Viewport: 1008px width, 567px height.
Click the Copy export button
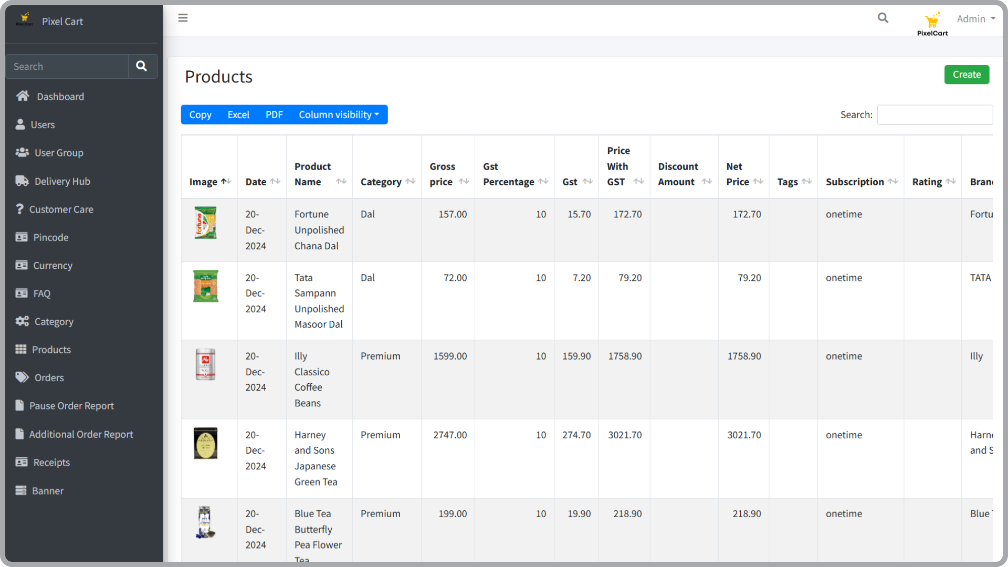[200, 114]
